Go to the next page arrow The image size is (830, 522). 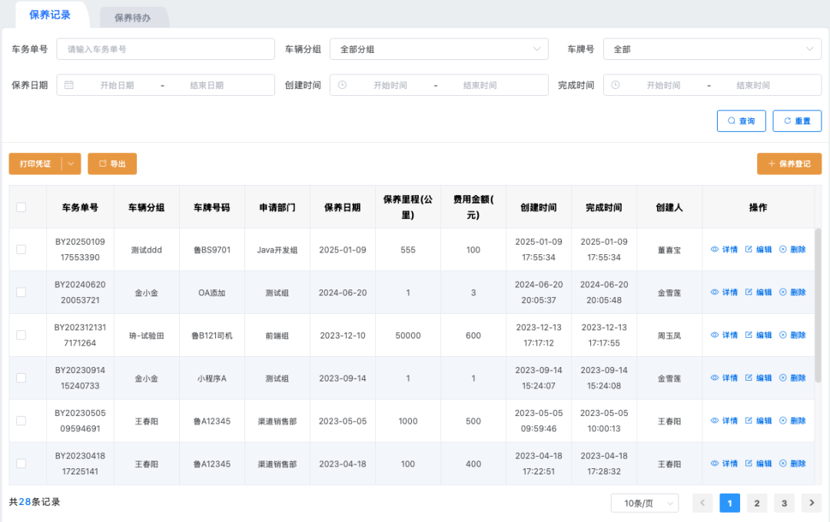812,503
